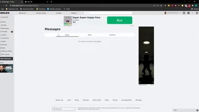
Task: Open Groups in the sidebar
Action: [4, 44]
